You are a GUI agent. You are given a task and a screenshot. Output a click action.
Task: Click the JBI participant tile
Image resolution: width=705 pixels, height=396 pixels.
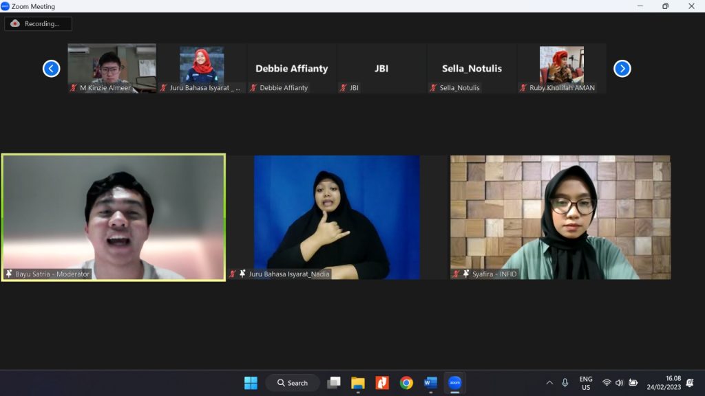point(381,68)
